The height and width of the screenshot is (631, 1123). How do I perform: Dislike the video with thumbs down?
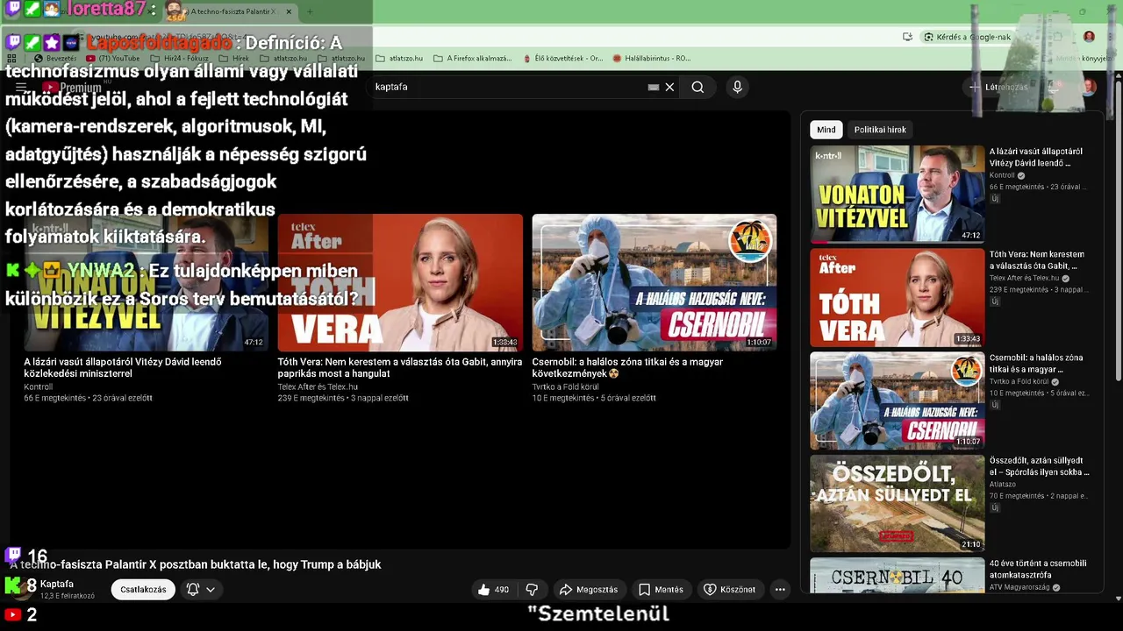[x=532, y=589]
